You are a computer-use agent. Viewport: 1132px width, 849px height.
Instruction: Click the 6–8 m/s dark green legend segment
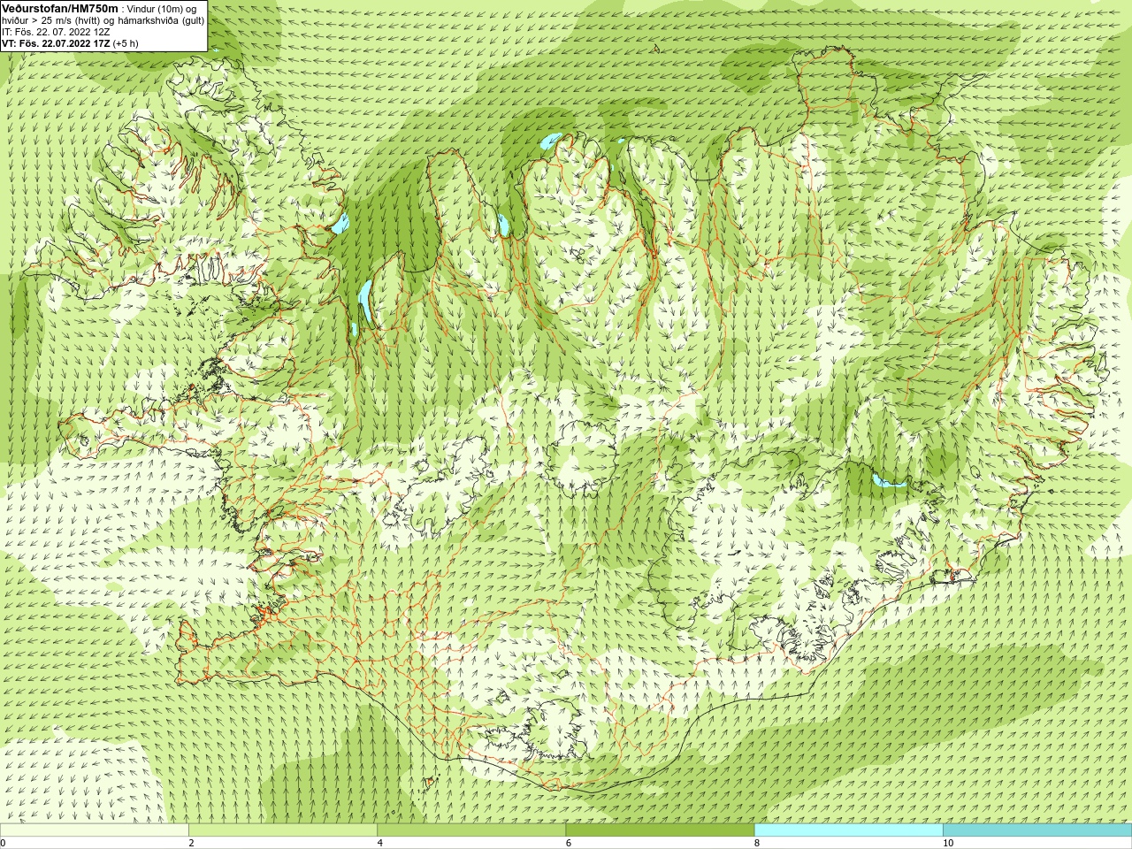pos(660,830)
